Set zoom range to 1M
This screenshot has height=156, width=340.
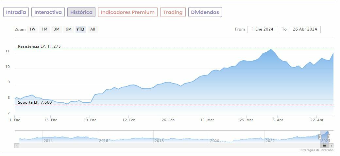tap(44, 29)
